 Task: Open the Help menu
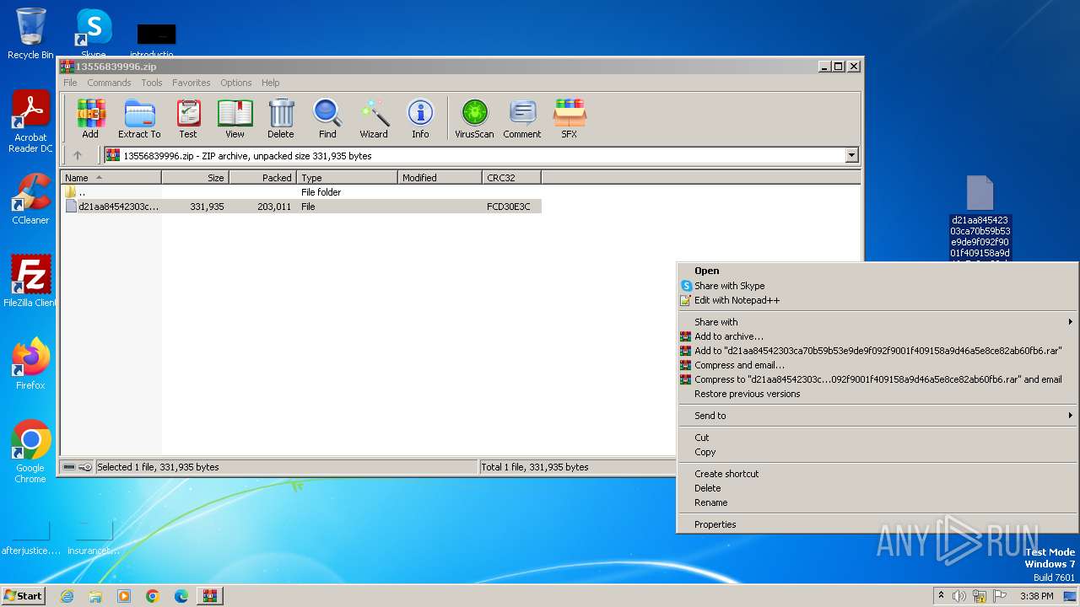pos(270,83)
